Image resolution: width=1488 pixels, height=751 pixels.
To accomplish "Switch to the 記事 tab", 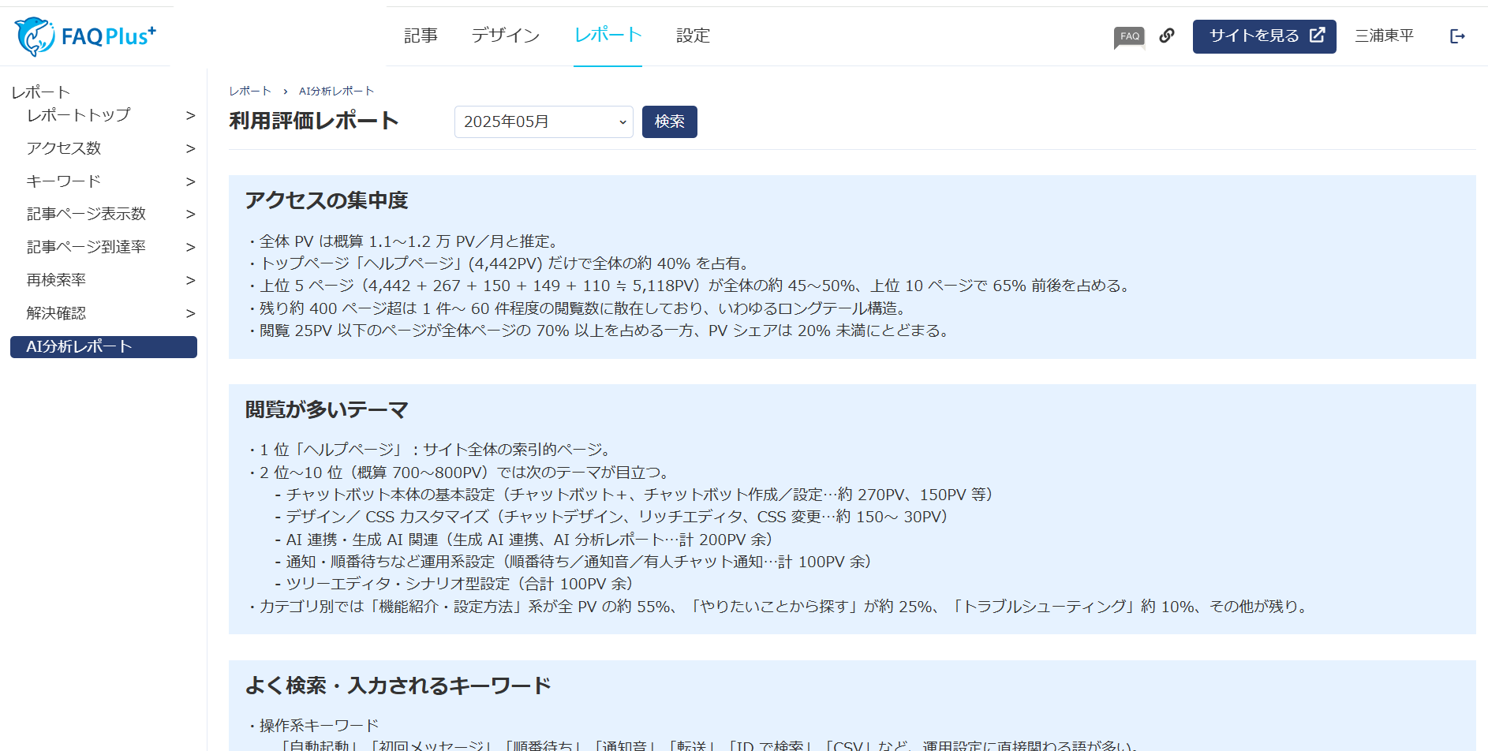I will tap(421, 35).
